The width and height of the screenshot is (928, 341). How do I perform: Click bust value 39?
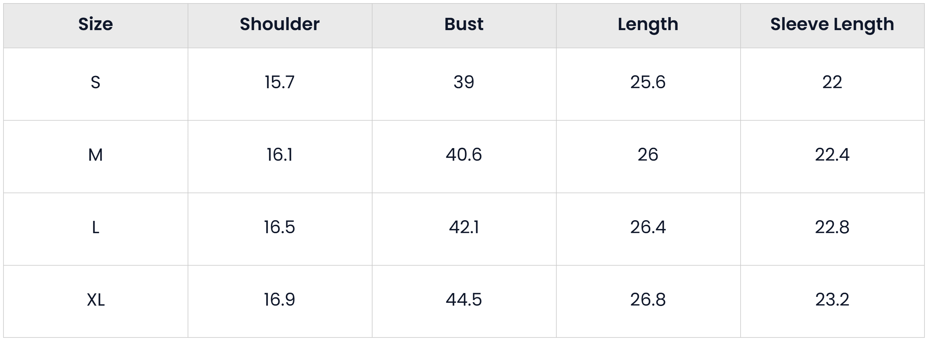464,82
